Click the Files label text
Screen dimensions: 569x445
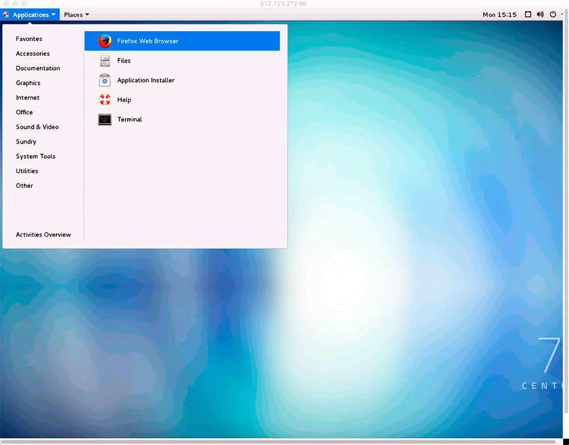tap(123, 61)
